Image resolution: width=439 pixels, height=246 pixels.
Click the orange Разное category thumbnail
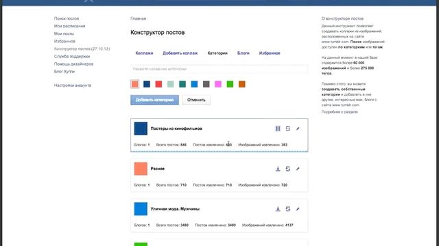141,169
